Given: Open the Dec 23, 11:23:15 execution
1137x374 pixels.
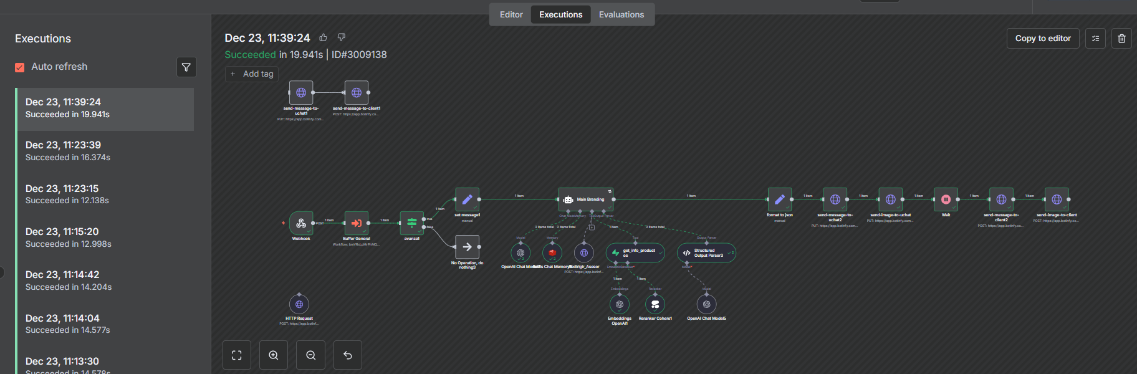Looking at the screenshot, I should (x=105, y=195).
